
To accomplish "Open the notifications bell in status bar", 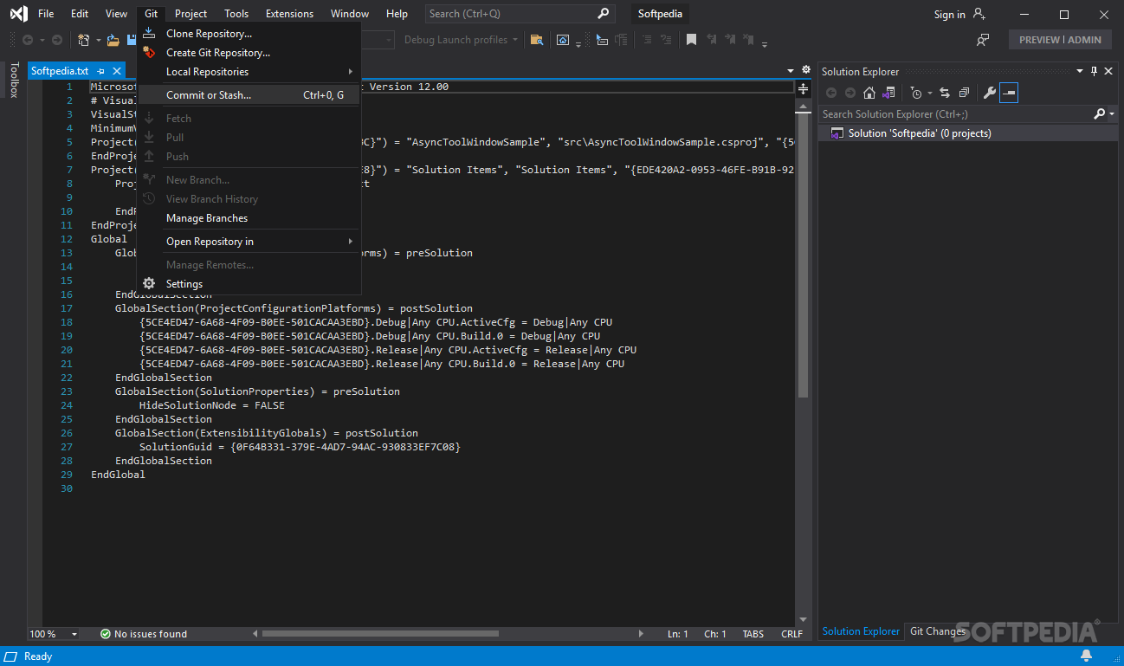I will tap(1086, 656).
